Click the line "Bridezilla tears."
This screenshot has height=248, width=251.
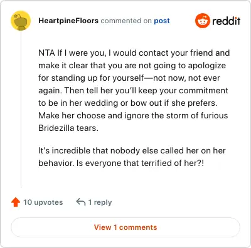tap(68, 128)
